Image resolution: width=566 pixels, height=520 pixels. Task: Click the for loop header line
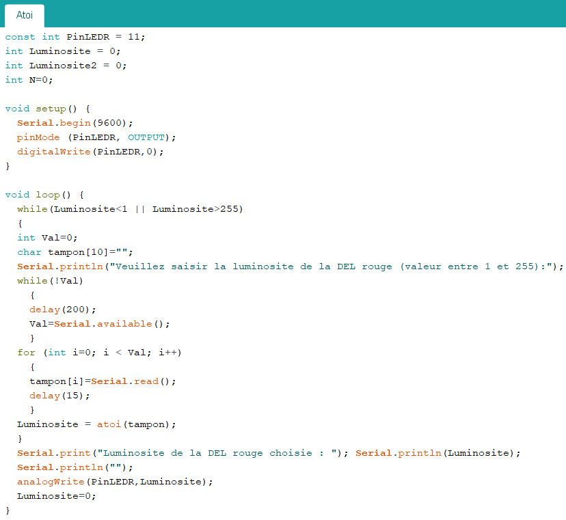click(99, 353)
